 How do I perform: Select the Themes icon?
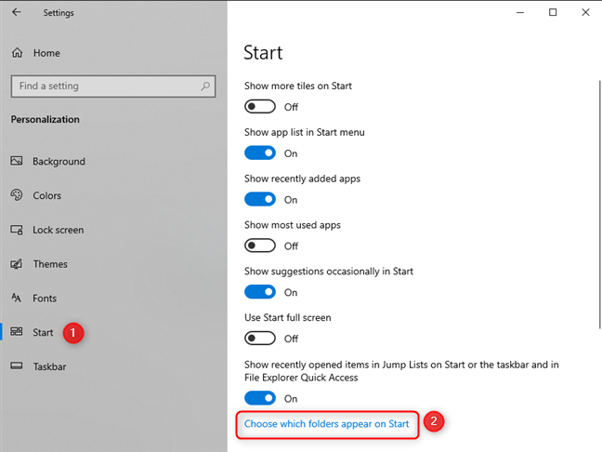pos(17,264)
